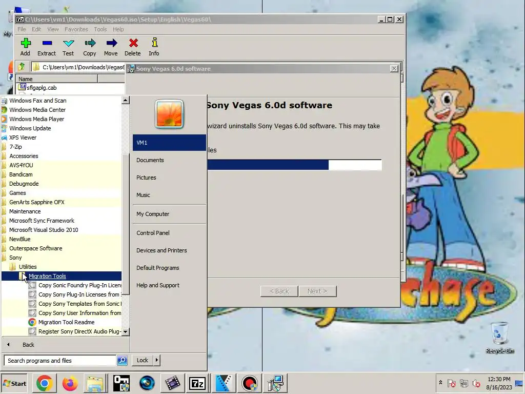
Task: Open the Edit menu in 7-Zip
Action: [x=36, y=29]
